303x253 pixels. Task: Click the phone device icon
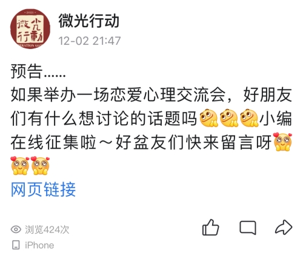tap(16, 245)
